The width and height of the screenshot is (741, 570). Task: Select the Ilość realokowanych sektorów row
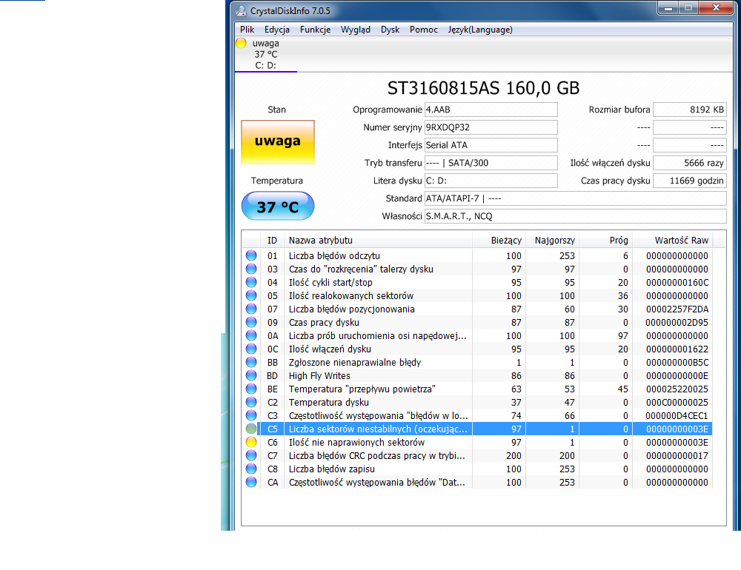pos(477,295)
